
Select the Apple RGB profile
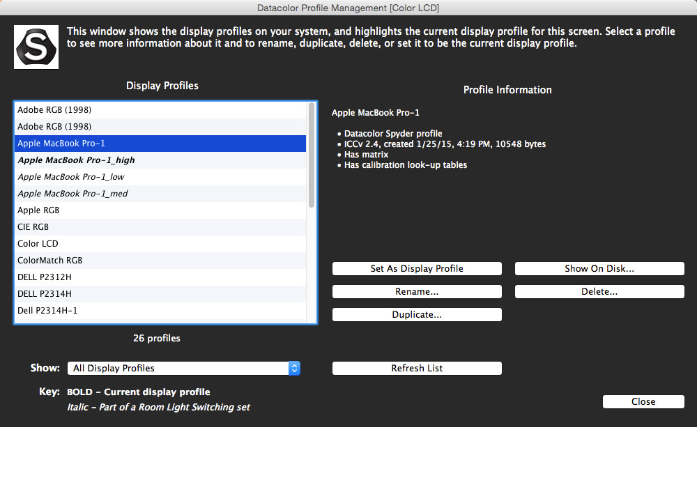(160, 210)
